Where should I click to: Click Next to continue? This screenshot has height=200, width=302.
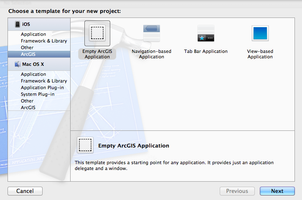pos(277,191)
